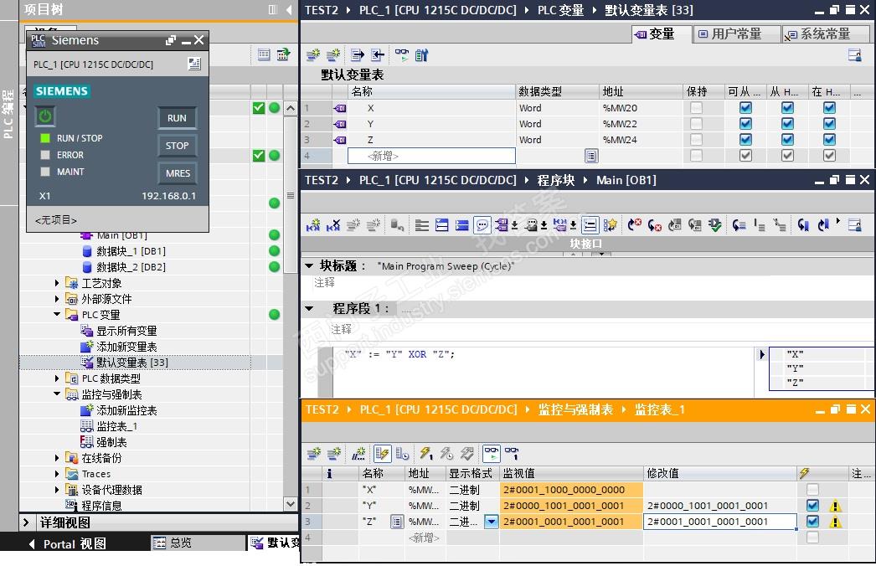Toggle network comments icon in Main toolbar
Screen dimensions: 876x566
590,225
